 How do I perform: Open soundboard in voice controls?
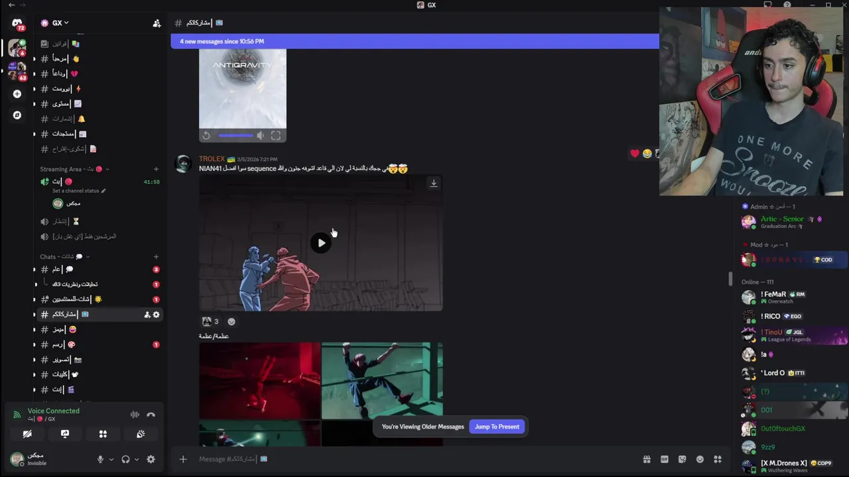[x=141, y=434]
